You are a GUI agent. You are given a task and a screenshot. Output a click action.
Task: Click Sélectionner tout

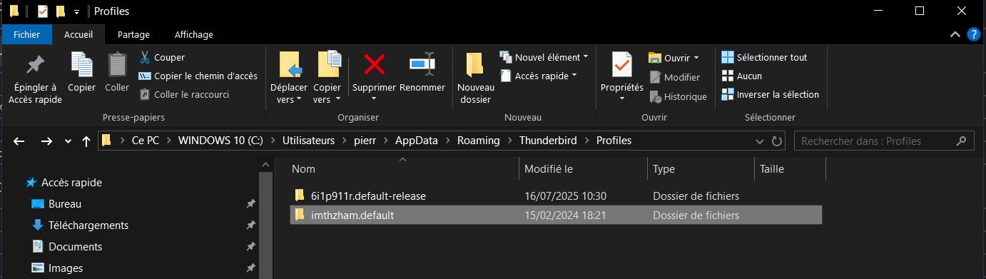pyautogui.click(x=764, y=57)
